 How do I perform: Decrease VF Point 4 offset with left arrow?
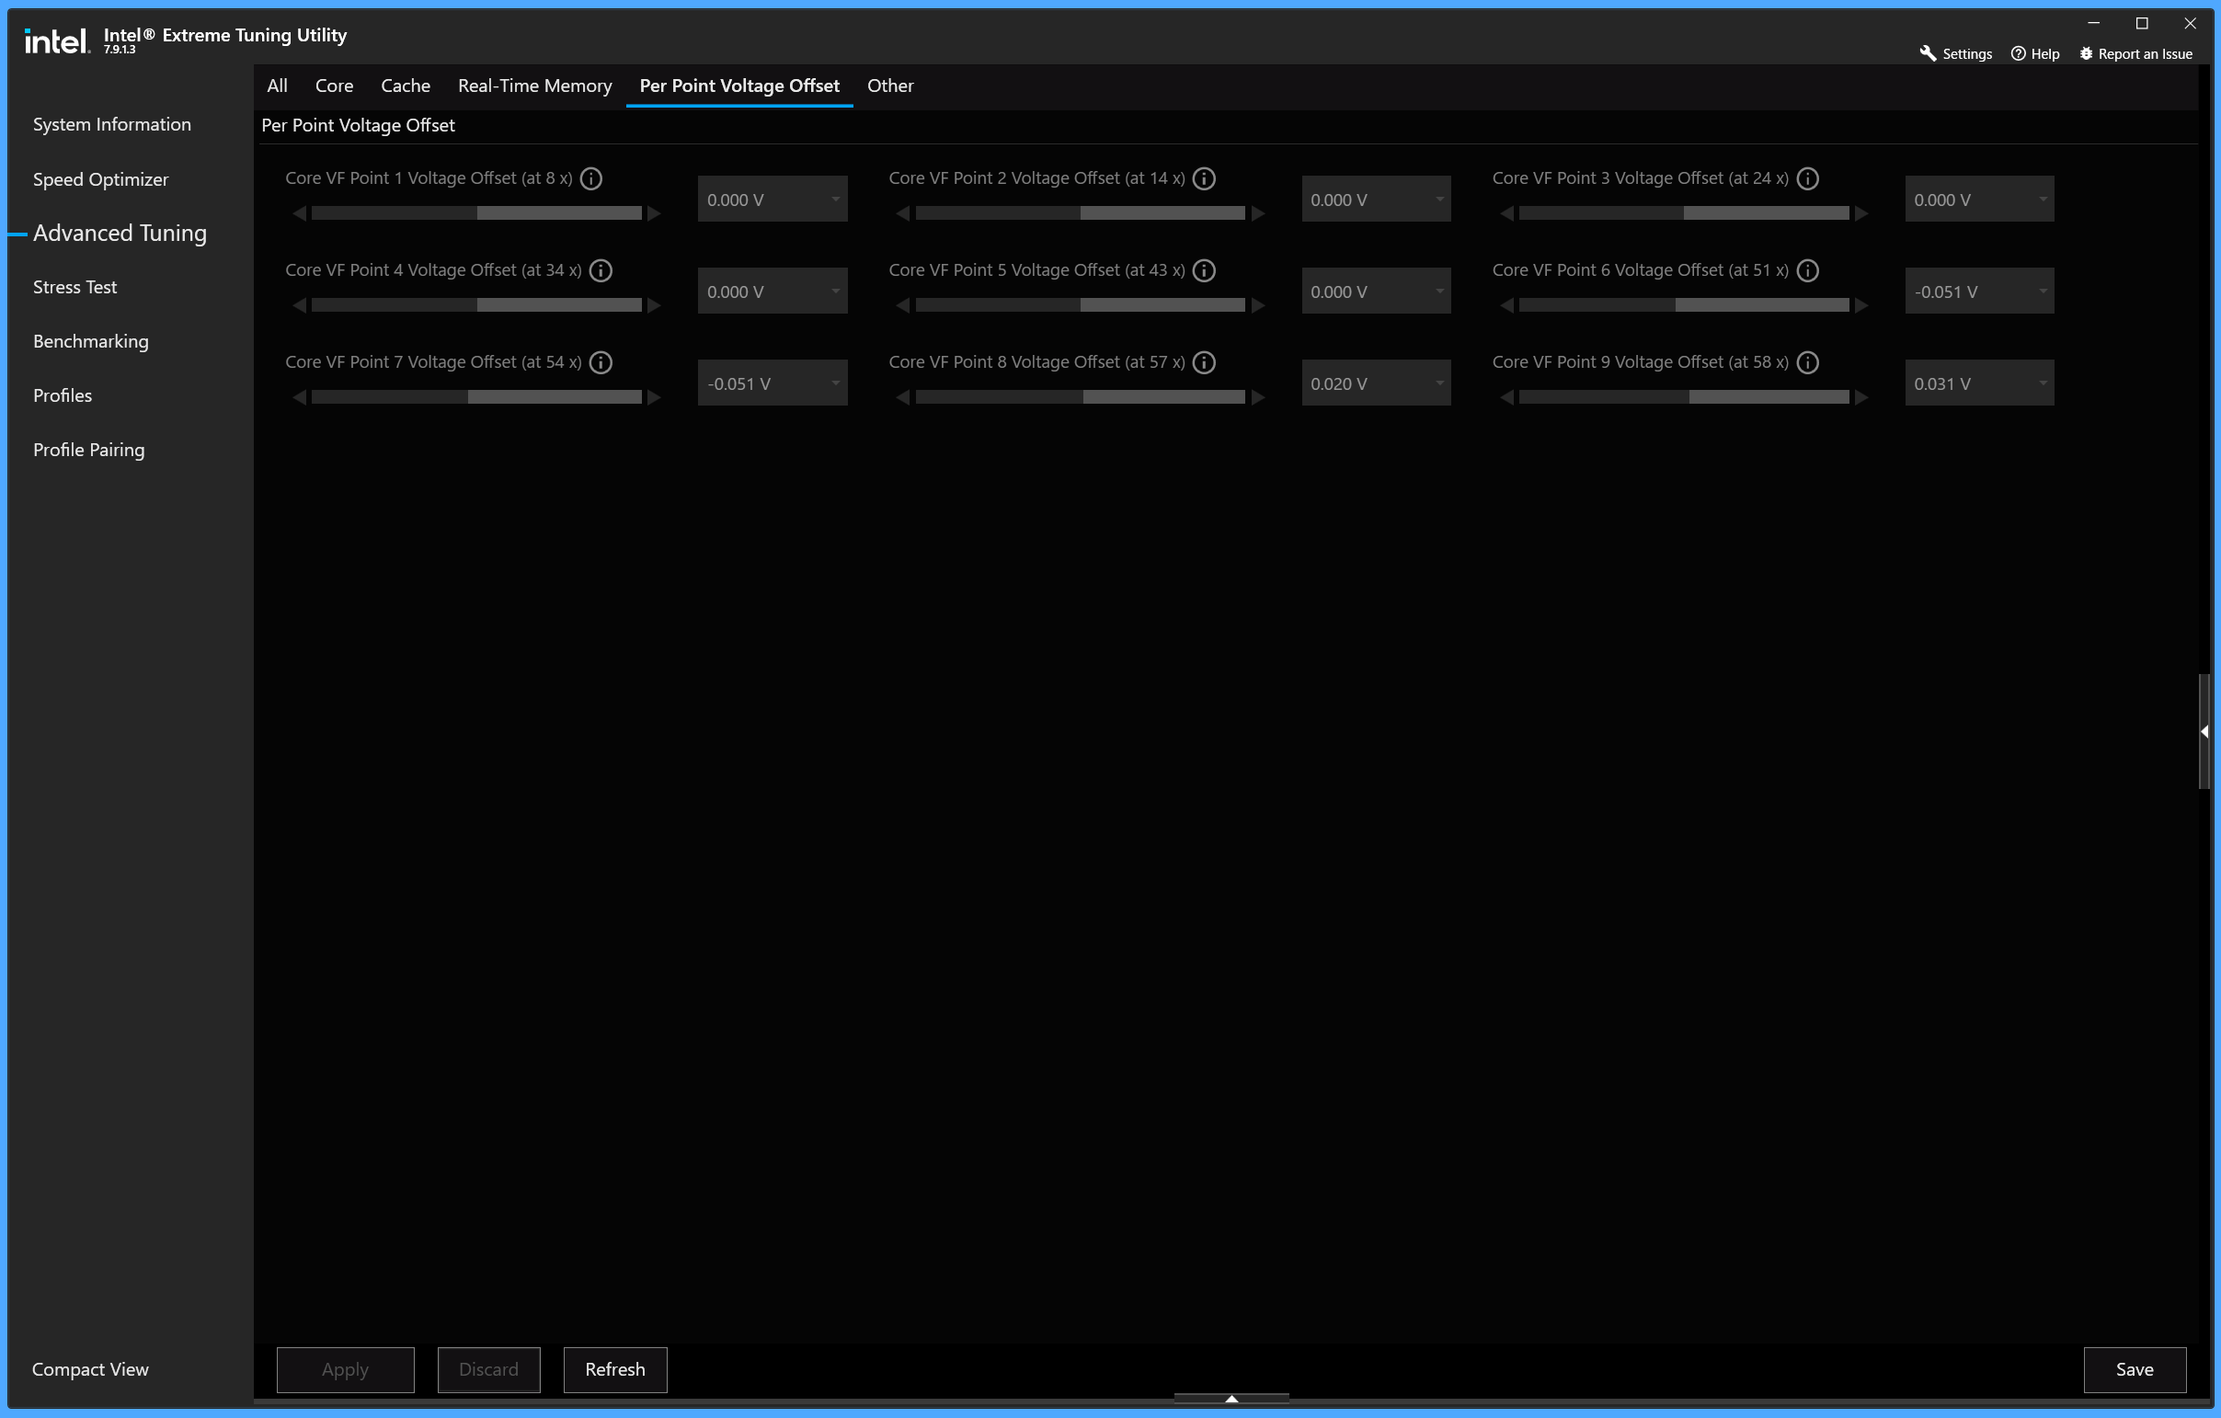(299, 305)
